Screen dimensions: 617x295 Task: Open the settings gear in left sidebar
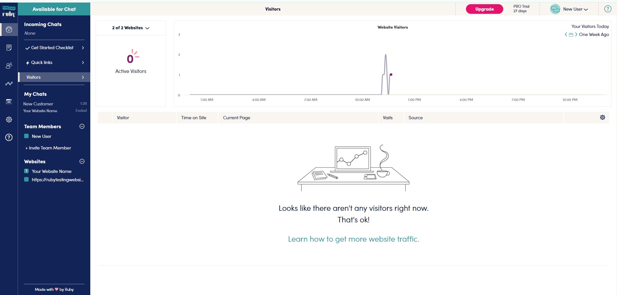point(9,120)
